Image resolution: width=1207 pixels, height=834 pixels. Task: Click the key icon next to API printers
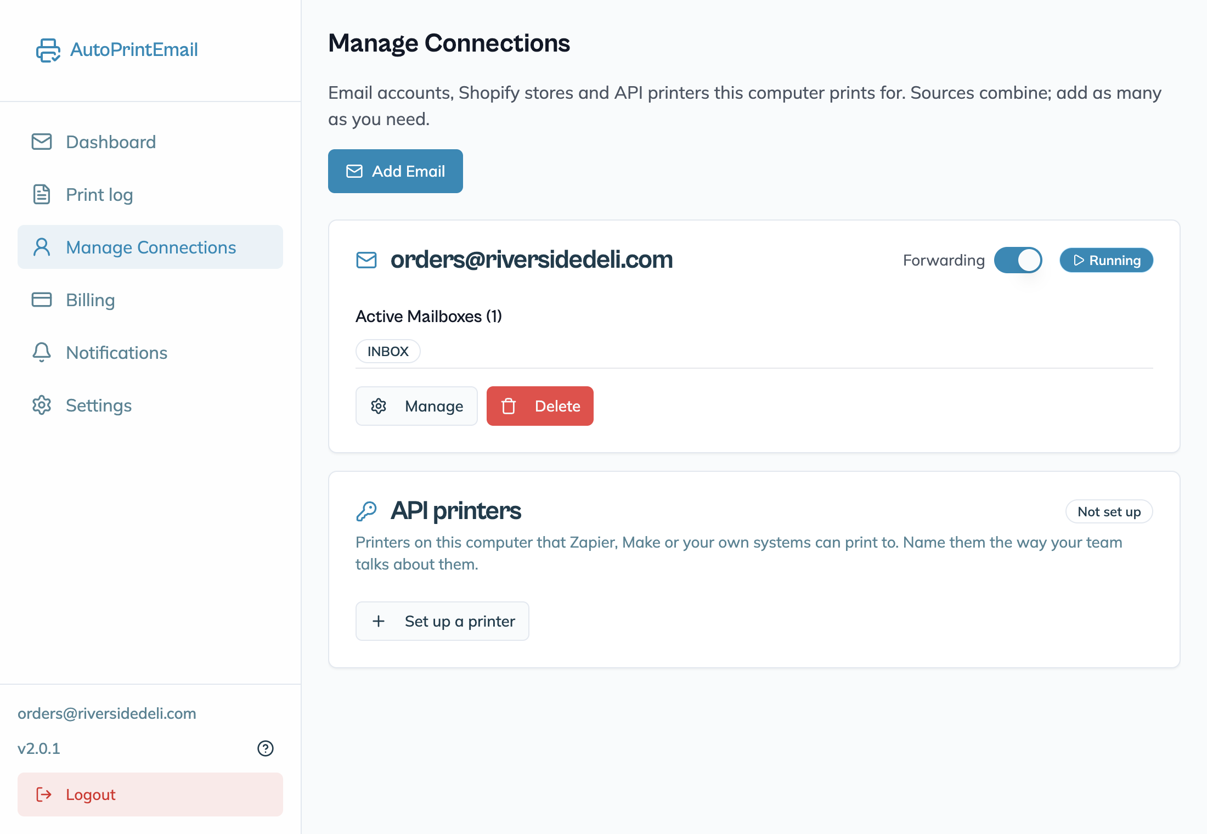(x=366, y=511)
